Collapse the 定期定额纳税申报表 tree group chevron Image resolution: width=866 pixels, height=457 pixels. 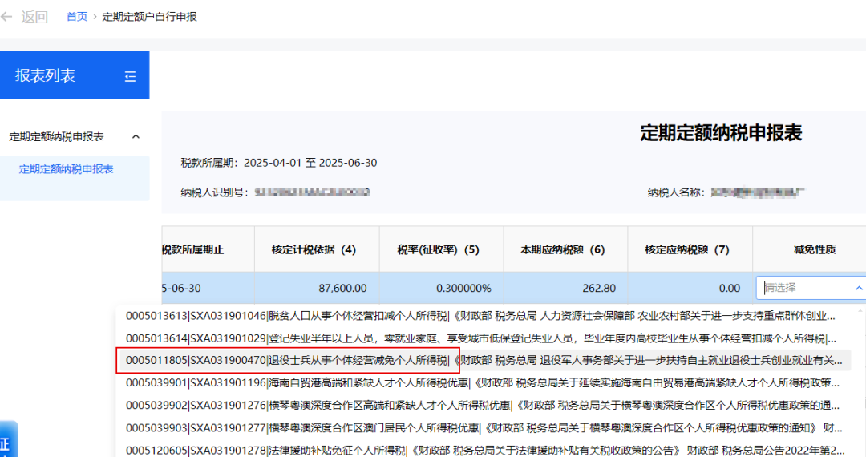[x=136, y=136]
